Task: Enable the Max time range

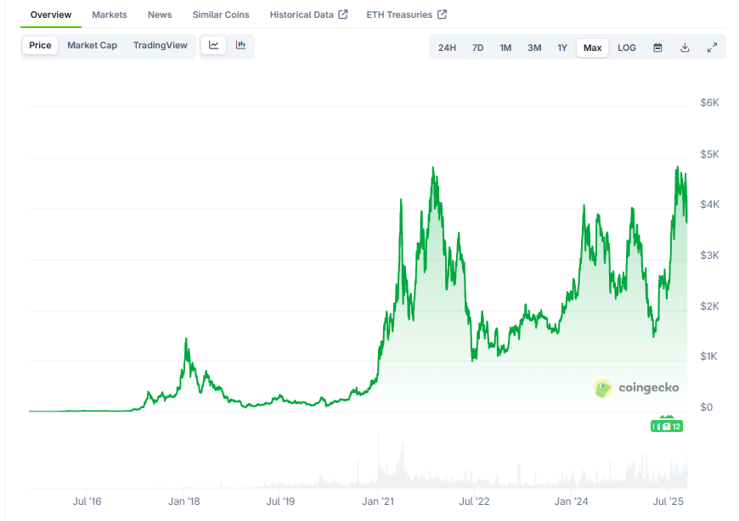Action: pos(592,48)
